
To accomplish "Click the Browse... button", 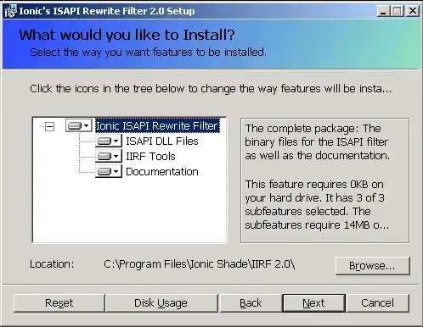I will [x=372, y=265].
